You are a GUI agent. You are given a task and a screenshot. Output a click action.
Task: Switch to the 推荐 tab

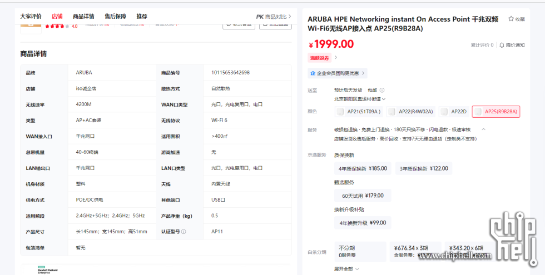point(142,16)
